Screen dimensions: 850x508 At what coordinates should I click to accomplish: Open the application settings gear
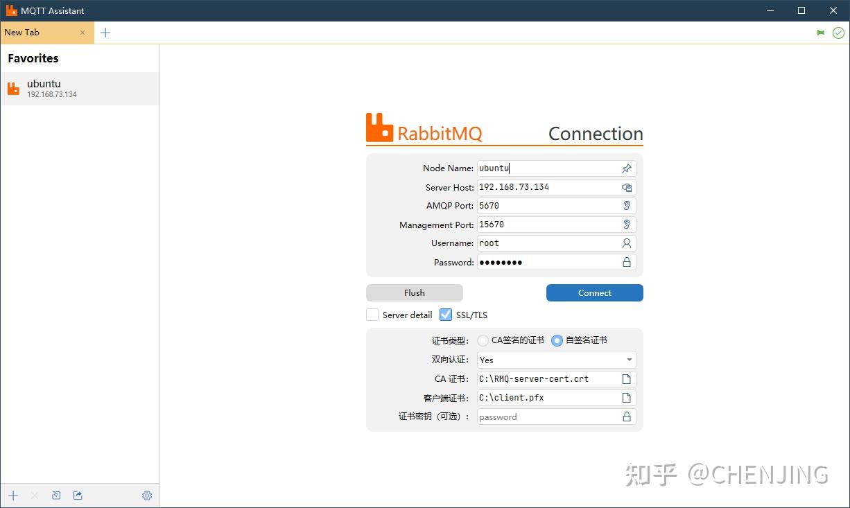click(x=147, y=495)
